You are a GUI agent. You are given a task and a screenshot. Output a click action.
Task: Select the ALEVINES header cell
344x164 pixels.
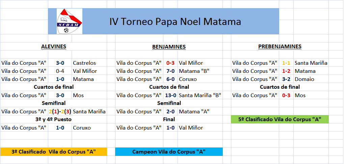click(54, 47)
